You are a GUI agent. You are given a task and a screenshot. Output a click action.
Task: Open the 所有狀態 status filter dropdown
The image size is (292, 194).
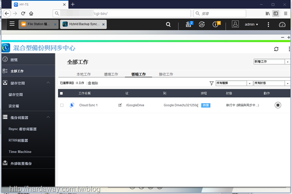(x=272, y=83)
